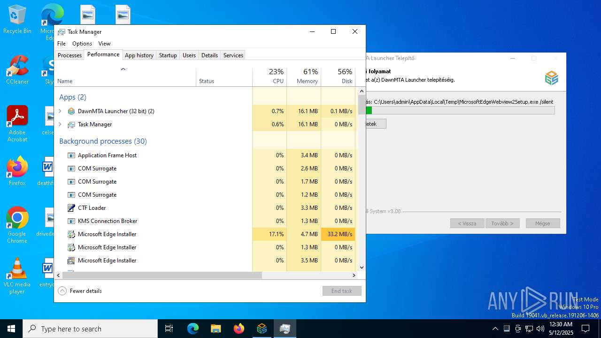
Task: Select the Application Frame Host row
Action: pyautogui.click(x=205, y=155)
